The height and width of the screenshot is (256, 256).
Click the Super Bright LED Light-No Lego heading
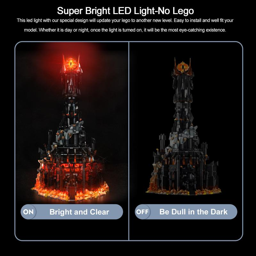click(x=125, y=11)
